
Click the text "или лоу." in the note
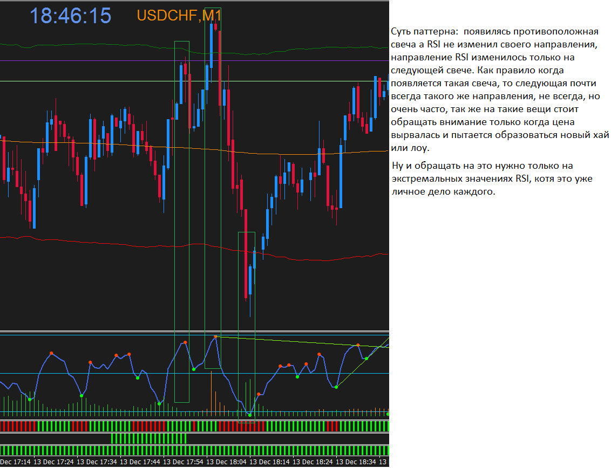[410, 148]
